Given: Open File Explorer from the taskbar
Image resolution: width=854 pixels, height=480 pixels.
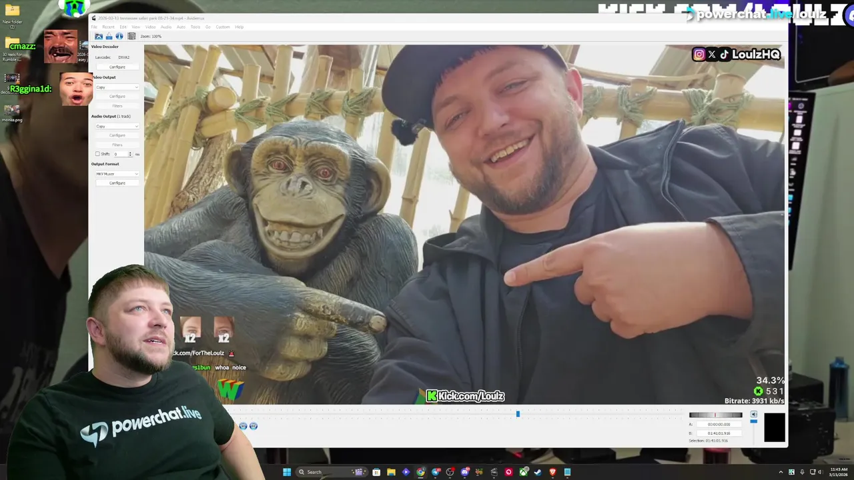Looking at the screenshot, I should point(391,472).
